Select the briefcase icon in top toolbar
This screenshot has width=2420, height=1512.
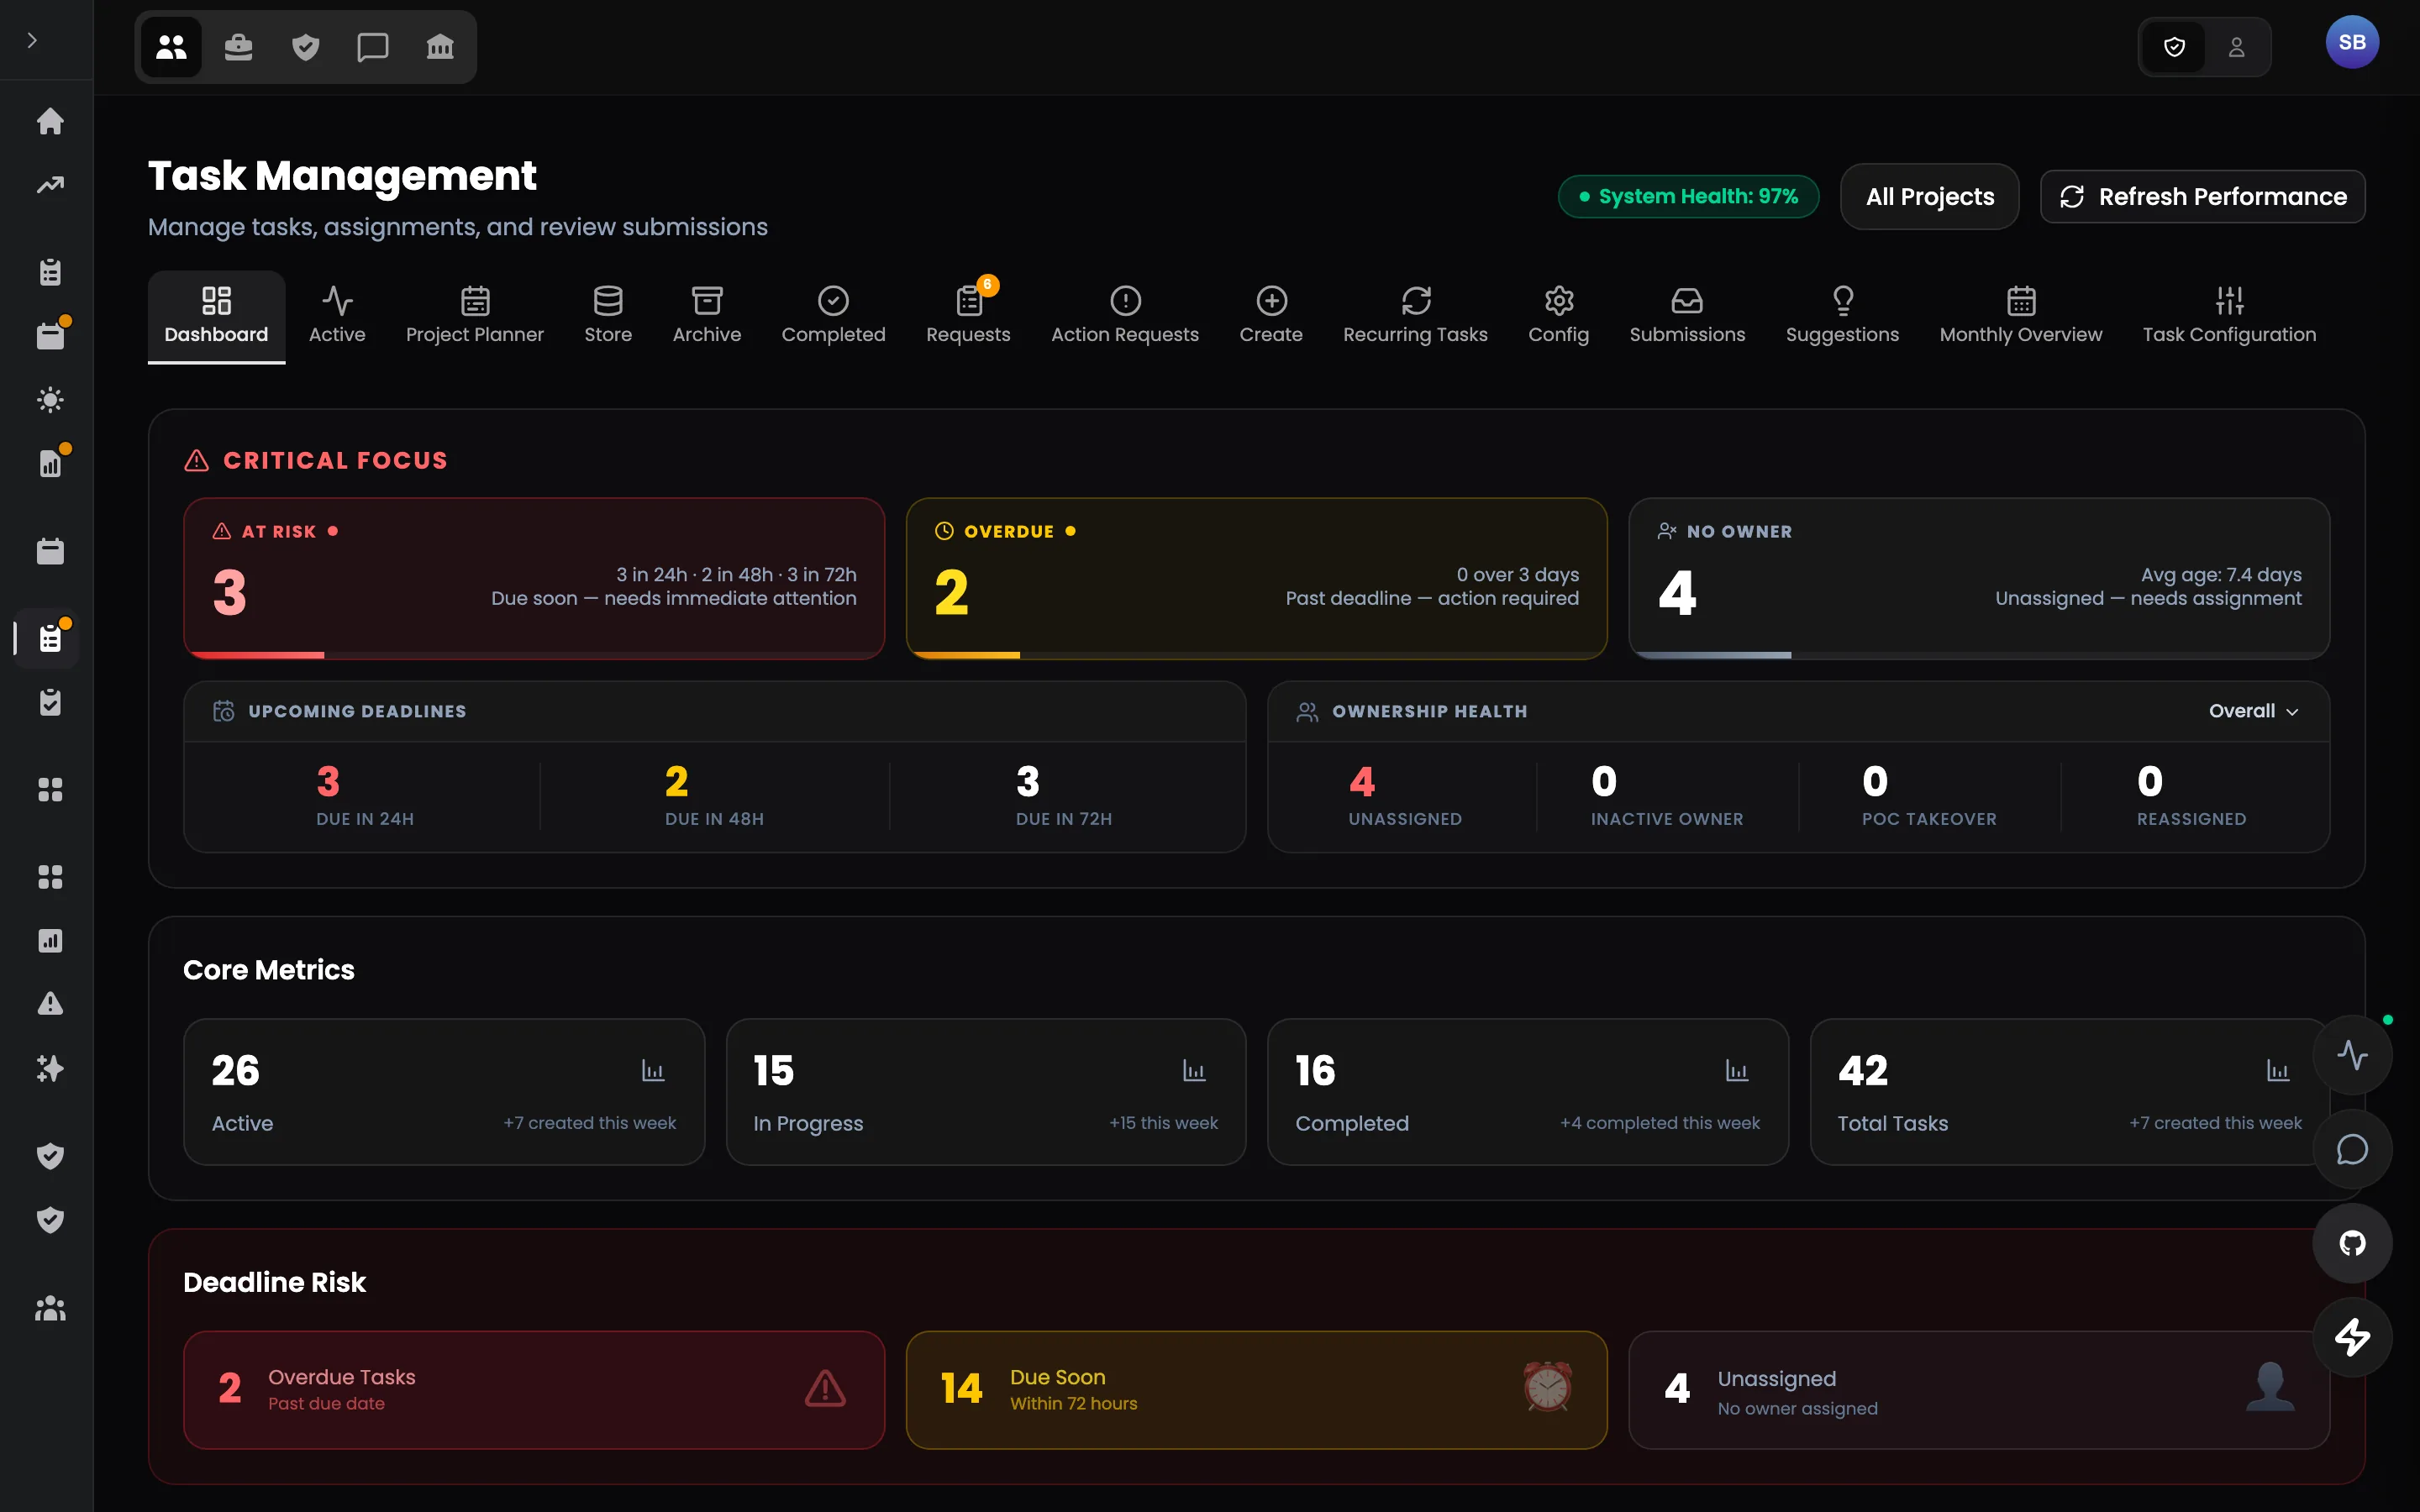pyautogui.click(x=238, y=46)
